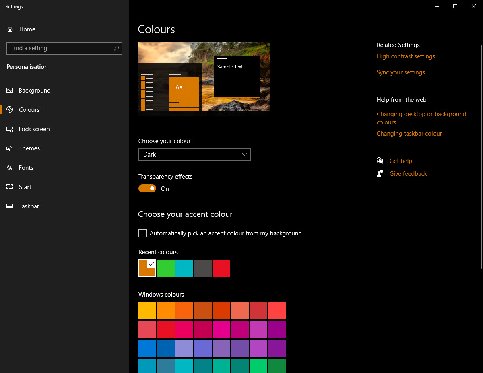
Task: Switch to the Colours settings page
Action: click(x=29, y=110)
